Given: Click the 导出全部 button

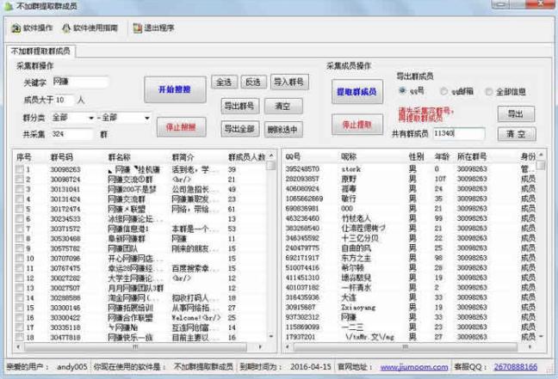Looking at the screenshot, I should pos(240,129).
